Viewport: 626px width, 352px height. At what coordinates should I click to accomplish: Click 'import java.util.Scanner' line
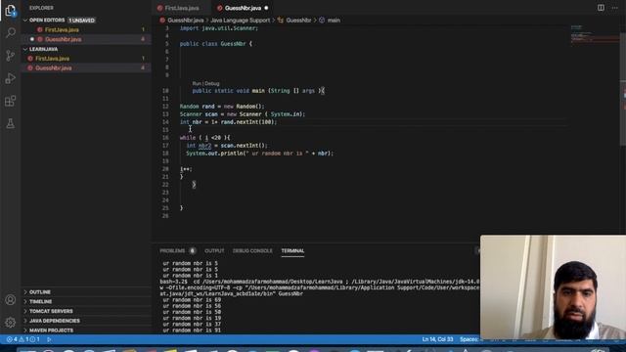(x=219, y=28)
